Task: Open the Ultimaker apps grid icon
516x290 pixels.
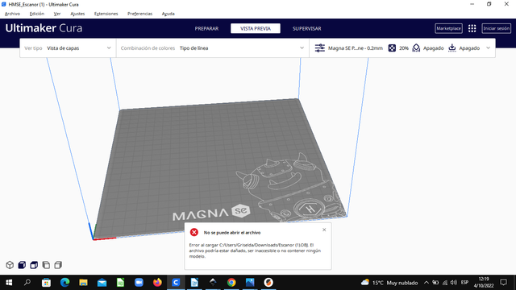Action: 472,29
